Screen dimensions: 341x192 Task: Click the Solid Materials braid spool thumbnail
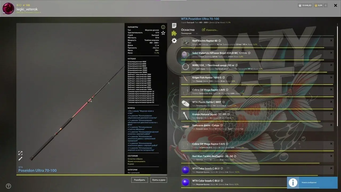[x=185, y=55]
